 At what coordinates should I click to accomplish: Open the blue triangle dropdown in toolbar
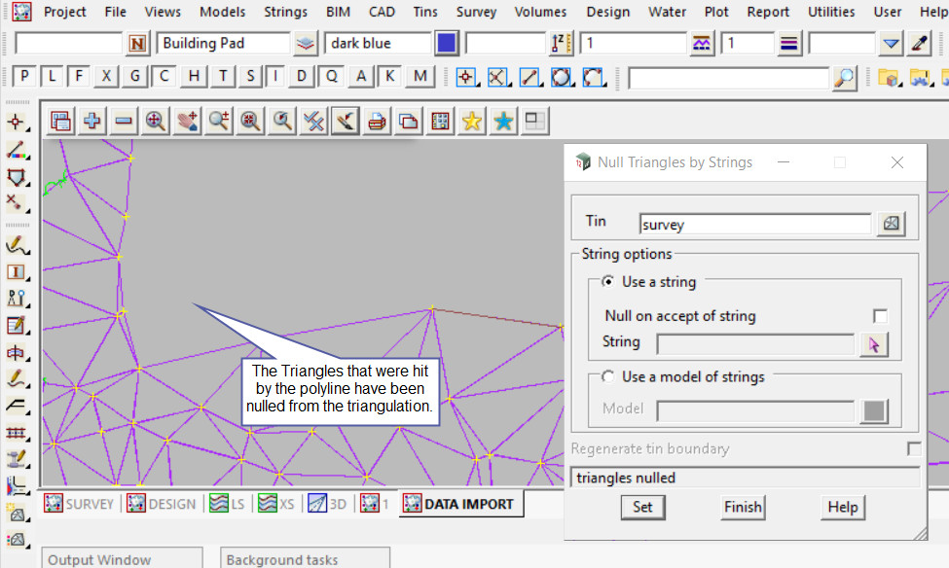tap(891, 44)
